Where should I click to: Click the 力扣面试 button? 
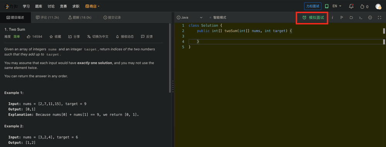[x=313, y=6]
